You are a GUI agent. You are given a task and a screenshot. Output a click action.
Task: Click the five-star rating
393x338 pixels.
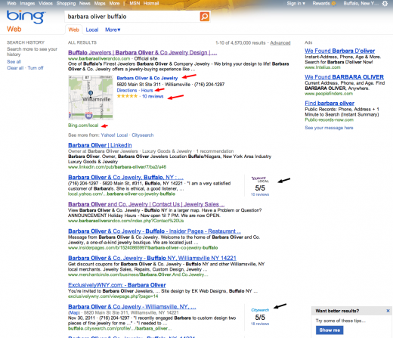coord(127,96)
